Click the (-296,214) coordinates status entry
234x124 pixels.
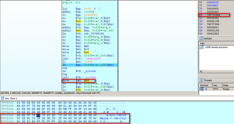pyautogui.click(x=16, y=93)
